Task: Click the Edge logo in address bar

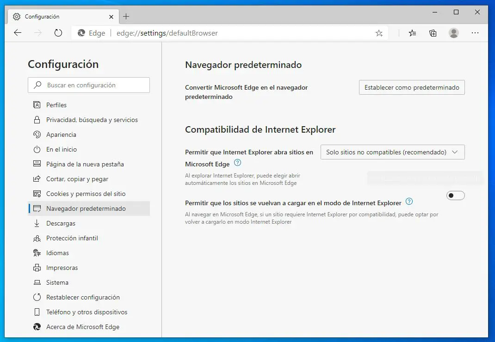Action: (x=81, y=33)
